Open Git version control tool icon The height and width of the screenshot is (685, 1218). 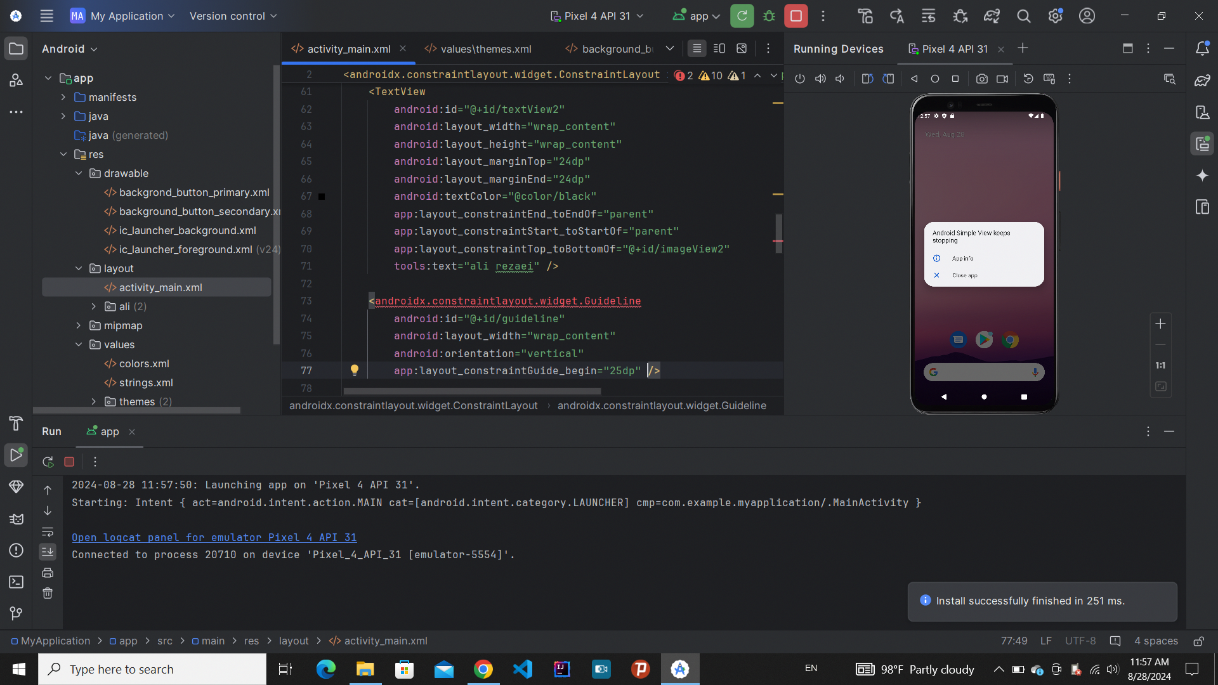[16, 613]
